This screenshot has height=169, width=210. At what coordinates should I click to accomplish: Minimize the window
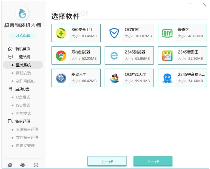coord(197,5)
